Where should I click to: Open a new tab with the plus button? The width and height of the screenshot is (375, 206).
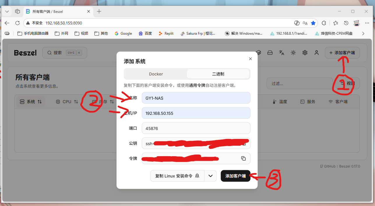[x=99, y=11]
